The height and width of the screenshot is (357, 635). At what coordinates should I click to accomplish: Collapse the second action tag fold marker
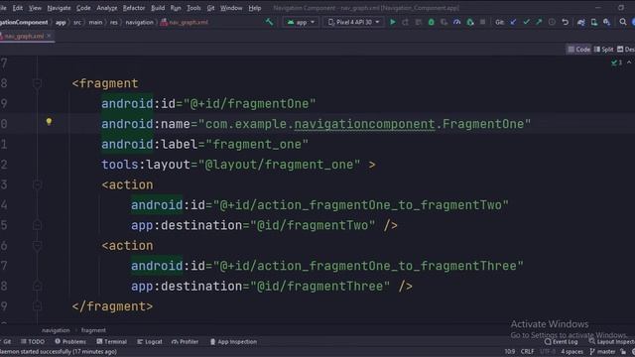pyautogui.click(x=37, y=245)
